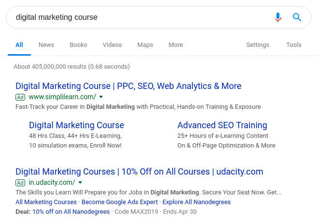Open the Simplilearn Digital Marketing Course ad title
Screen dimensions: 319x222
click(x=129, y=86)
